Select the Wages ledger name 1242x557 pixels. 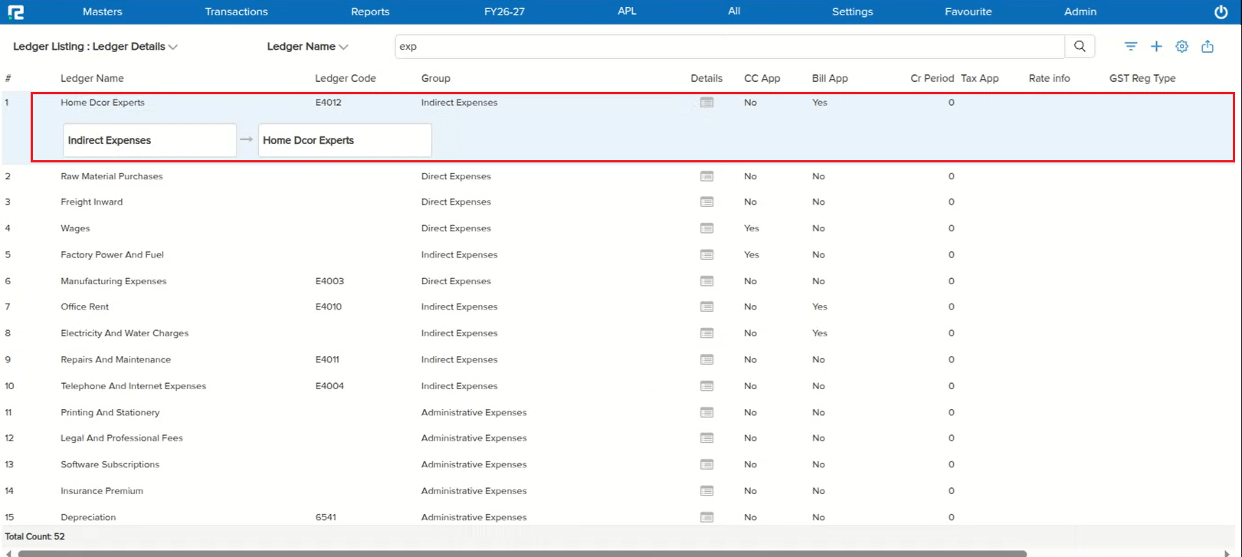75,228
